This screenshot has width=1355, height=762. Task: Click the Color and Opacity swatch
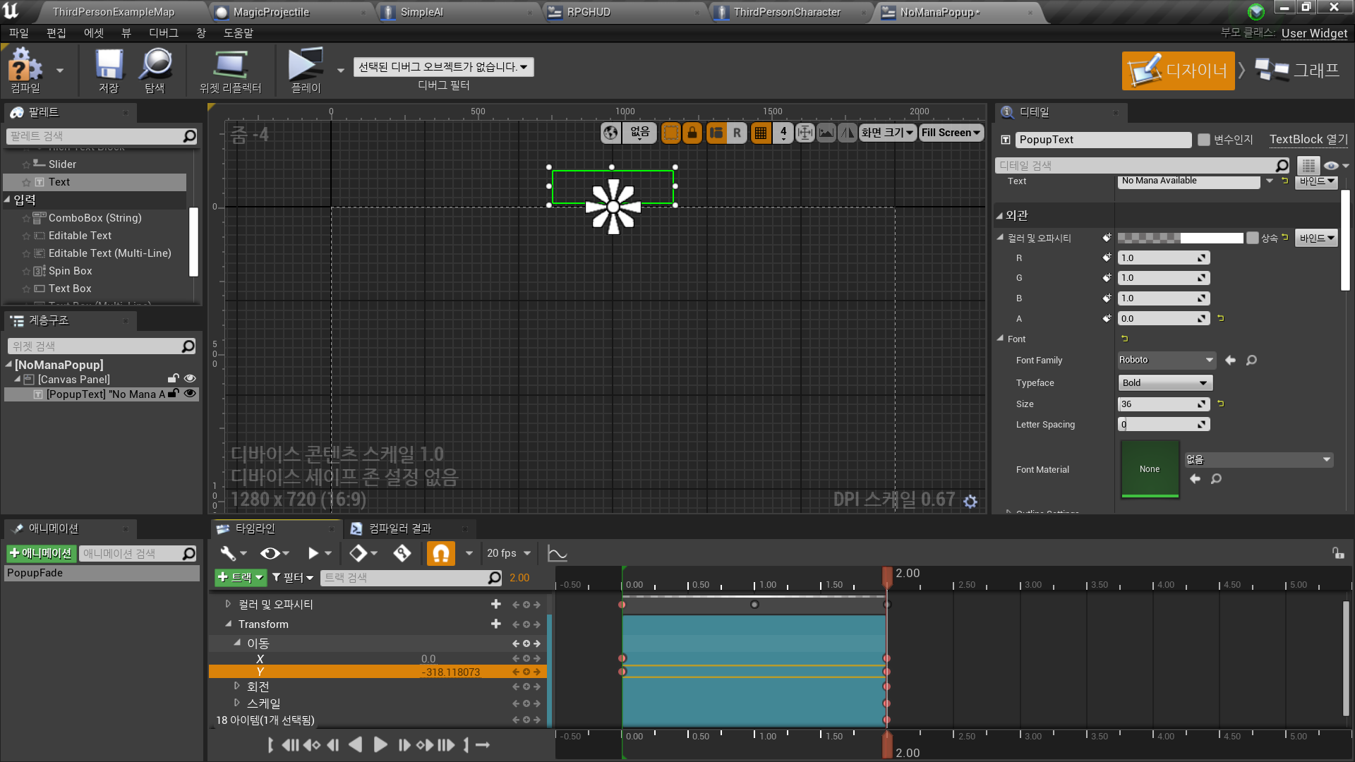click(x=1180, y=238)
